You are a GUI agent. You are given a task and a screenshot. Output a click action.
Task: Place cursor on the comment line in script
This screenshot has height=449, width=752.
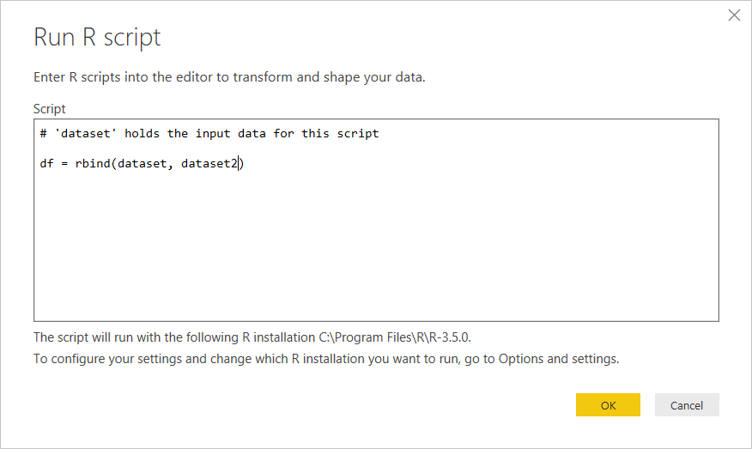[209, 134]
